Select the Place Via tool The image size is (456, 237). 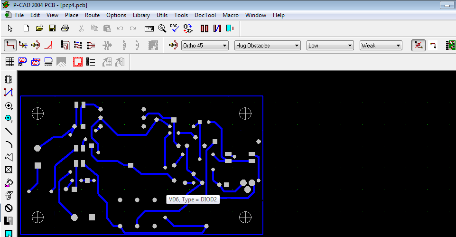coord(9,118)
